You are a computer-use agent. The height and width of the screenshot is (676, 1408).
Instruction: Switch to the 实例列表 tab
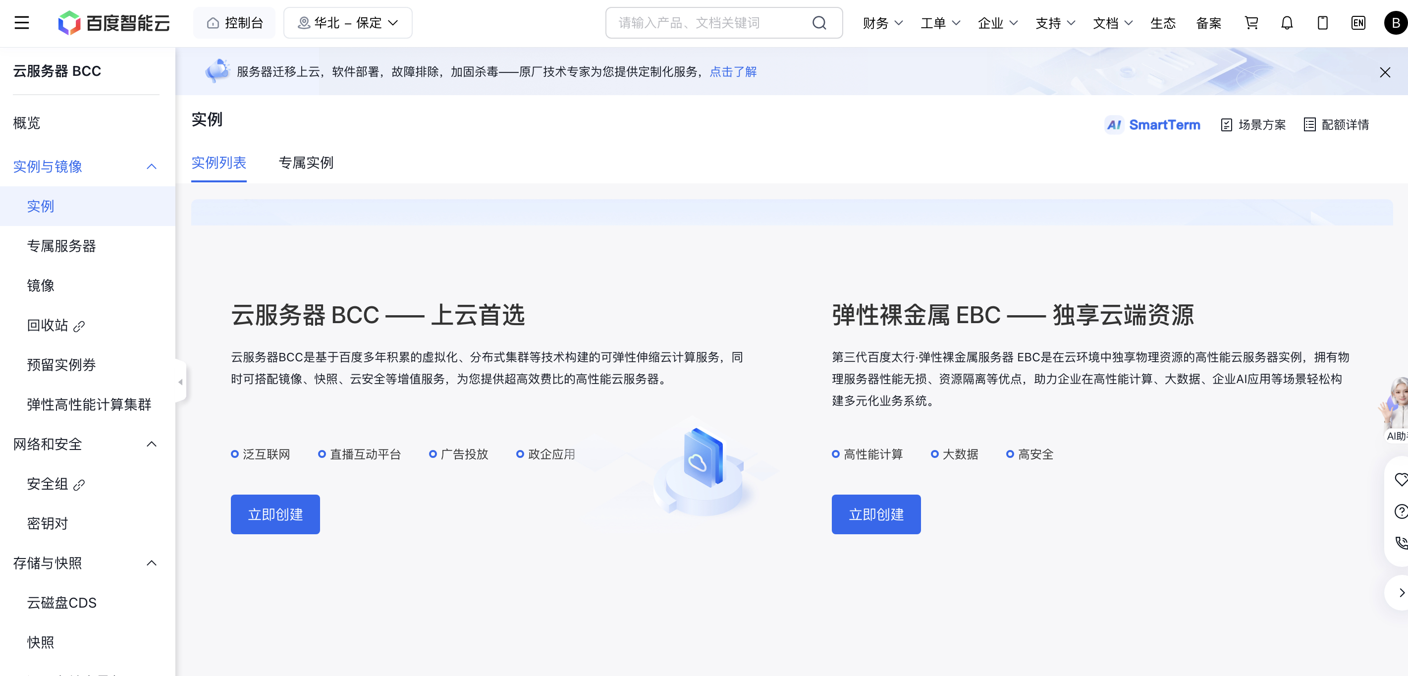pyautogui.click(x=218, y=163)
